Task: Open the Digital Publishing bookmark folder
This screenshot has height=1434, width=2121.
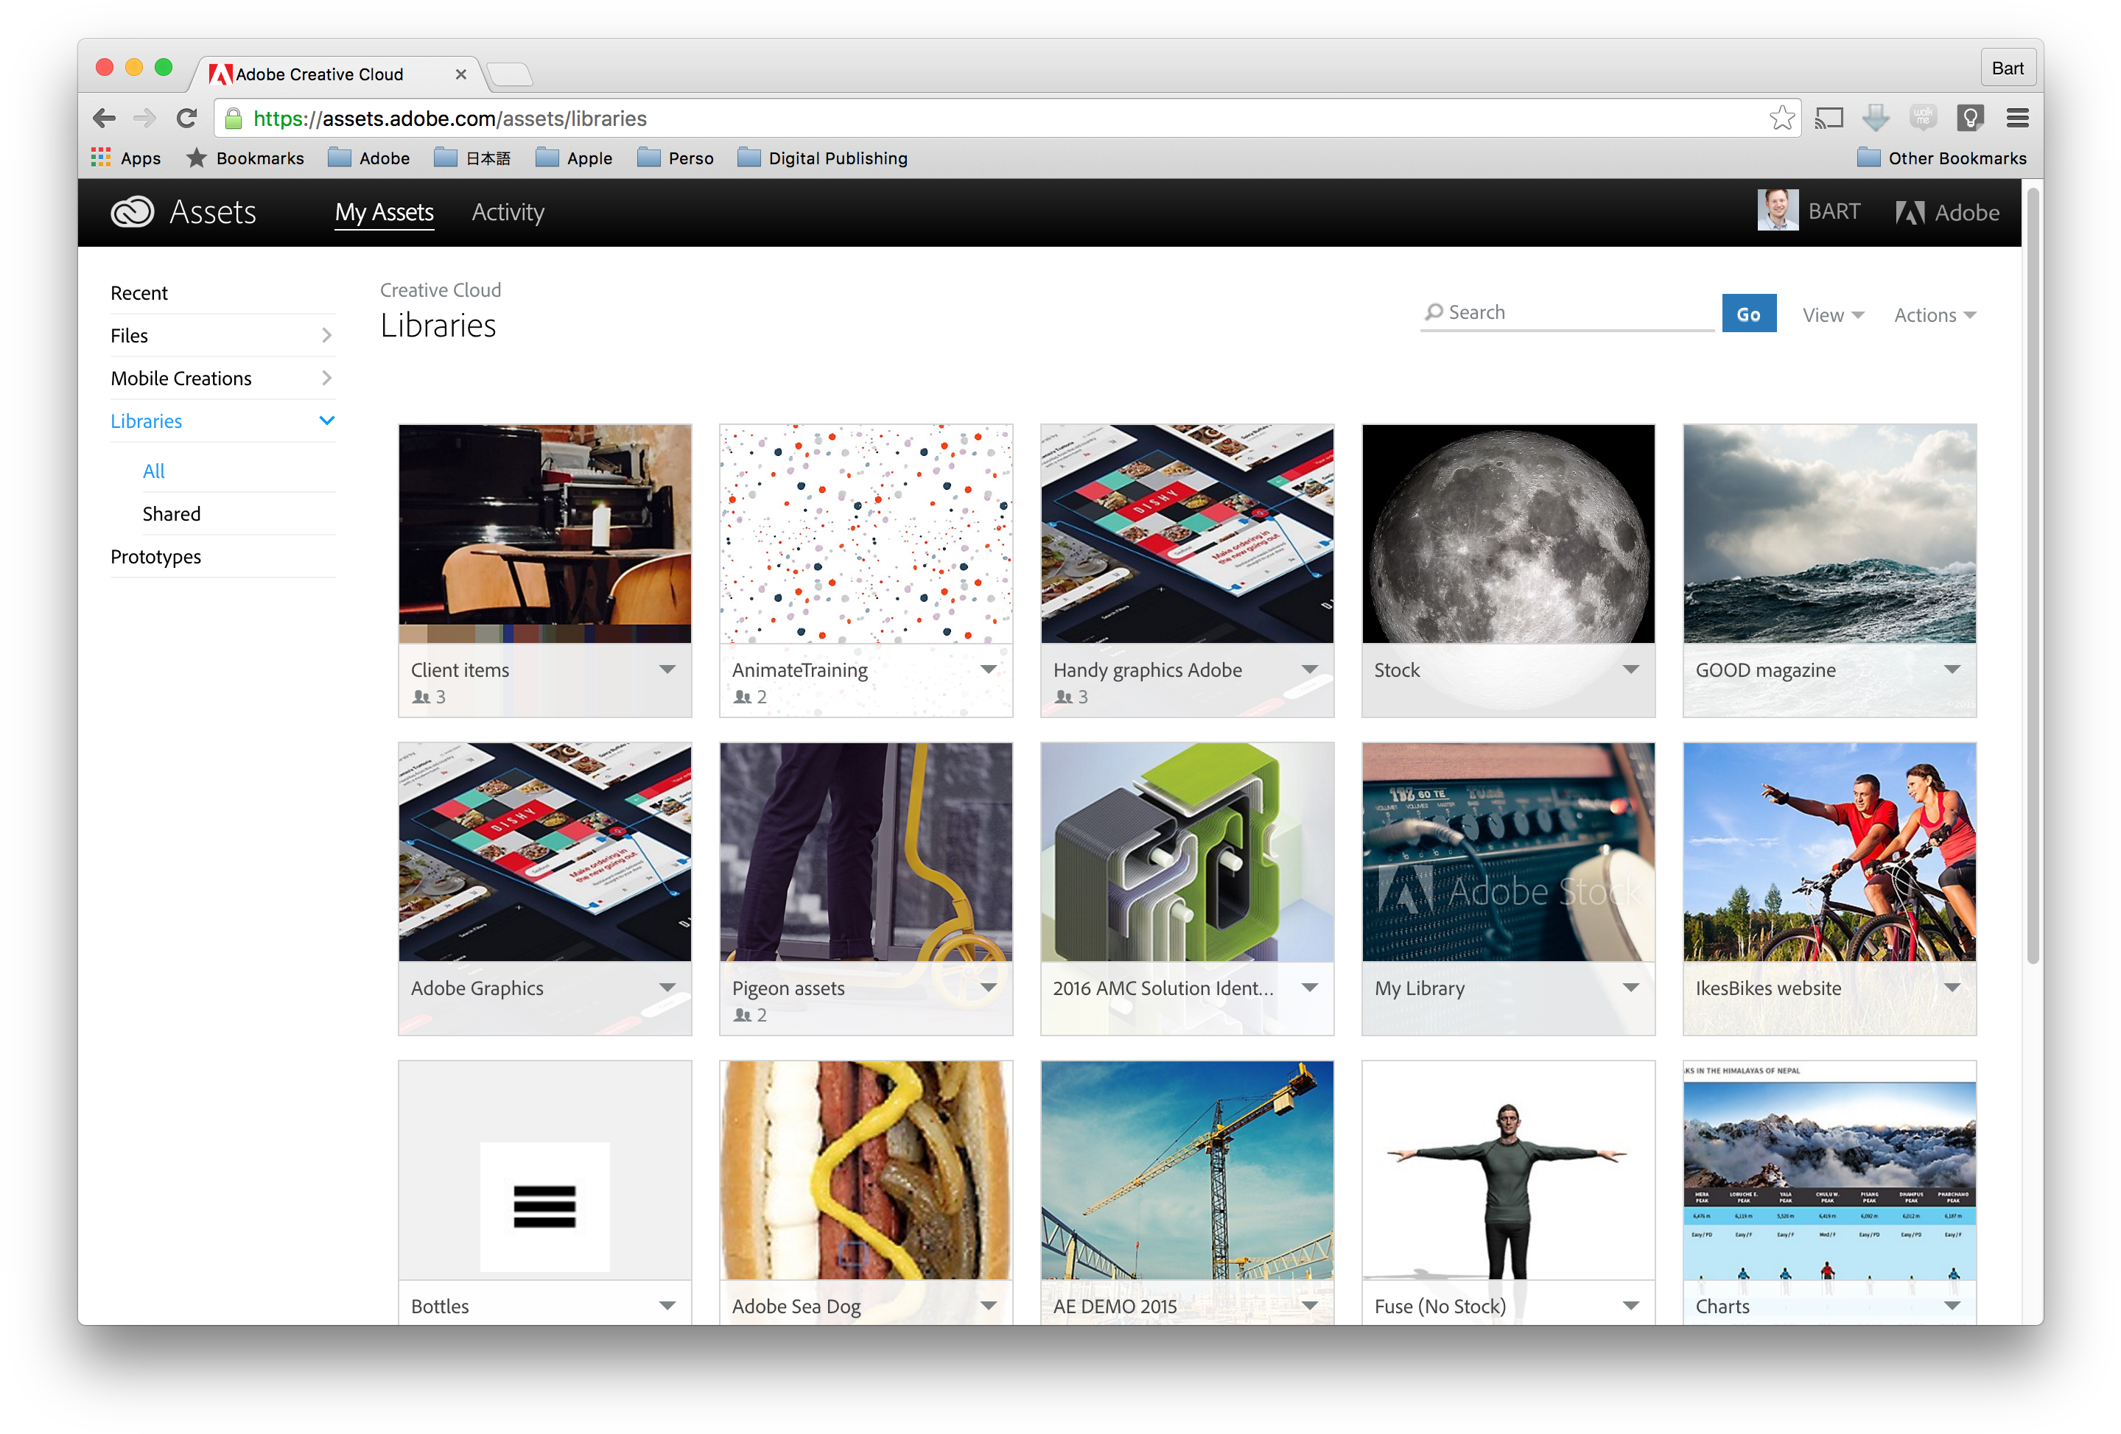Action: pyautogui.click(x=822, y=158)
